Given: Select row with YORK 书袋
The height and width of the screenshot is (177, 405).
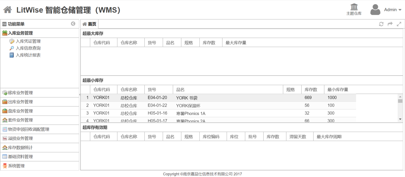Looking at the screenshot, I should (218, 98).
